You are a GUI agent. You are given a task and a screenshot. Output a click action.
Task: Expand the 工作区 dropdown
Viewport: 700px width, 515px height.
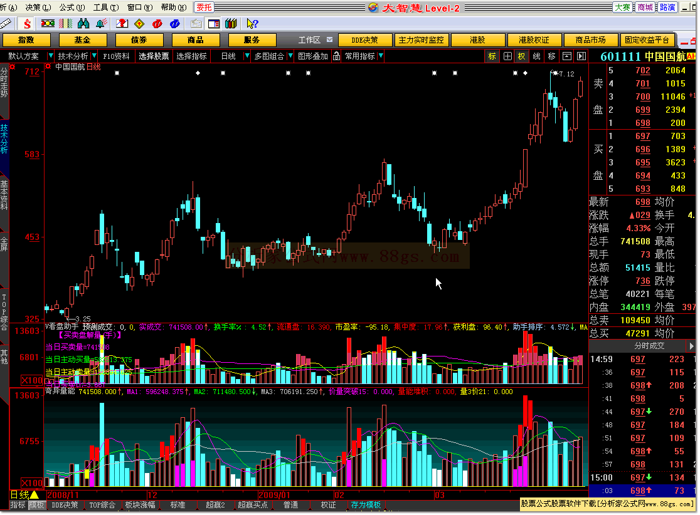(x=329, y=39)
